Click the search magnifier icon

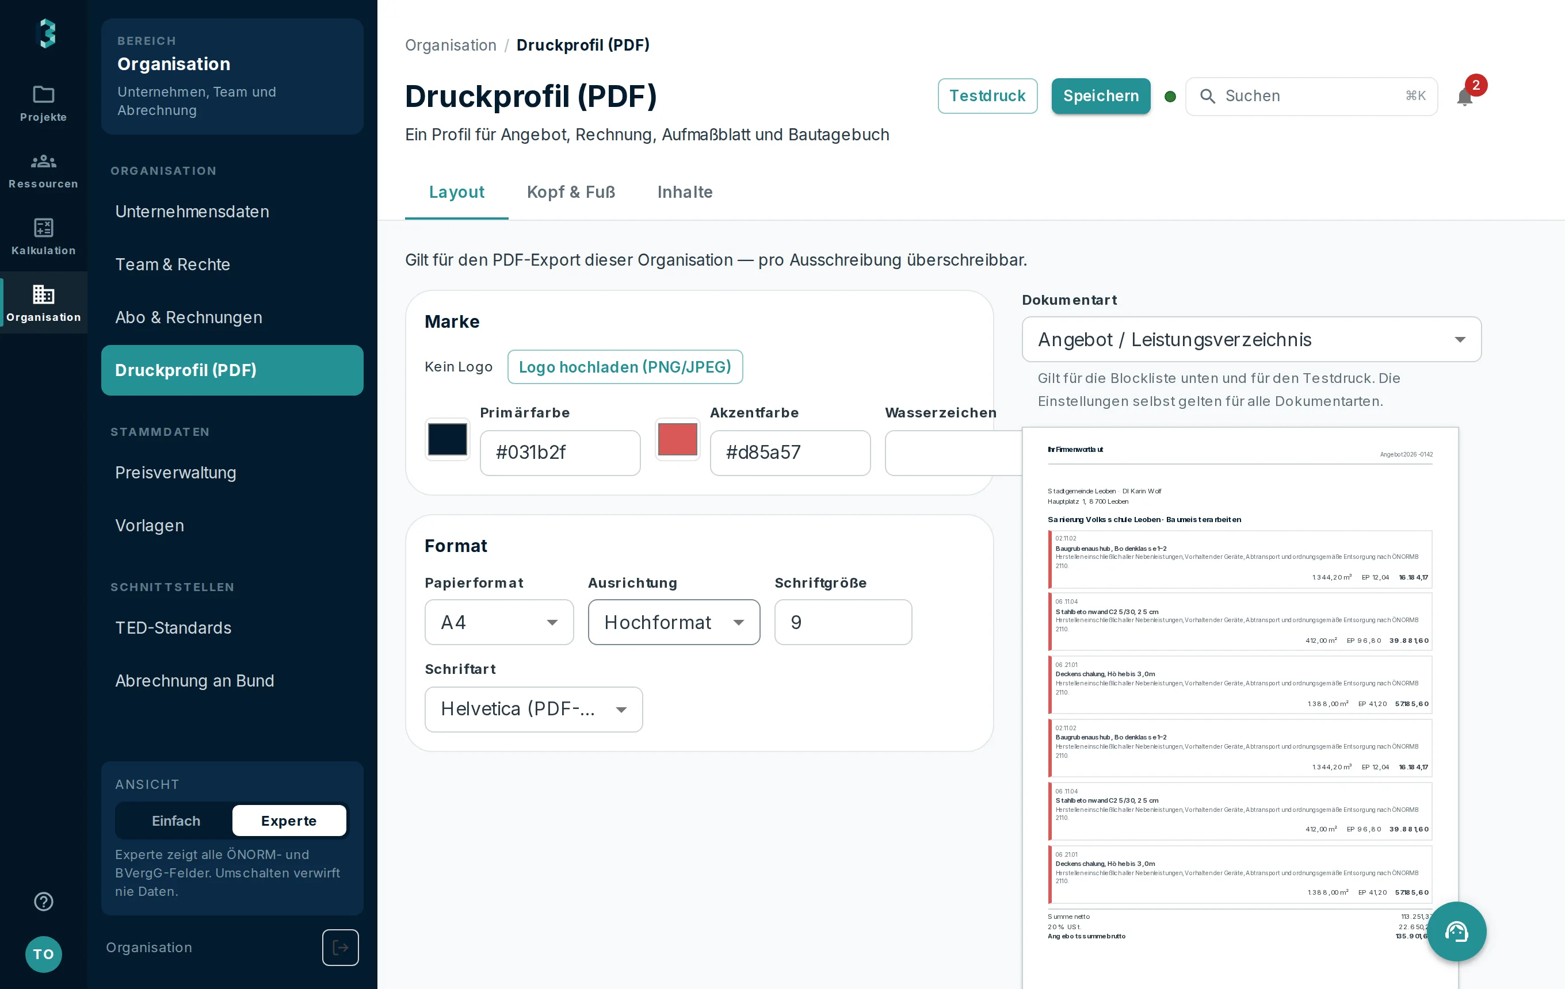[1208, 96]
